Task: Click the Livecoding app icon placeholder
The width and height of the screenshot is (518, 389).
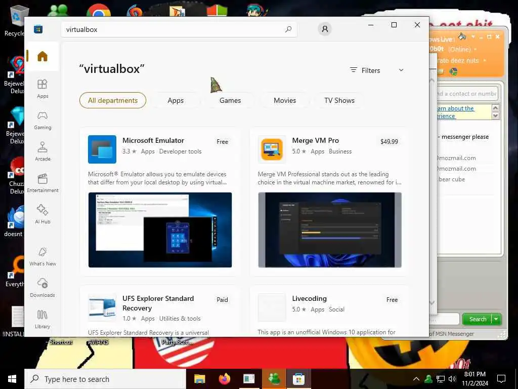Action: [x=272, y=307]
